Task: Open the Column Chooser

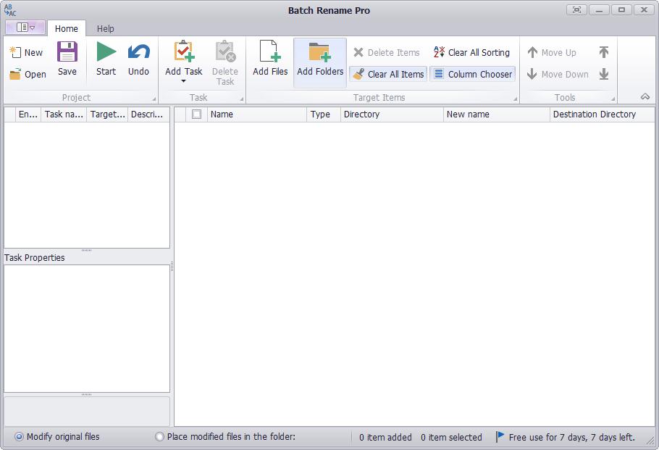Action: point(473,74)
